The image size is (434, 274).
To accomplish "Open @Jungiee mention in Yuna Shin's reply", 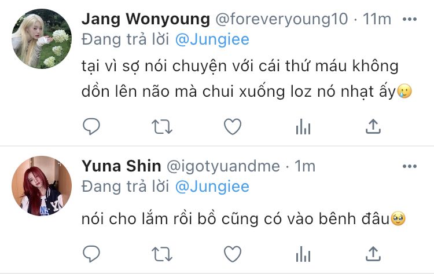I will (x=212, y=187).
